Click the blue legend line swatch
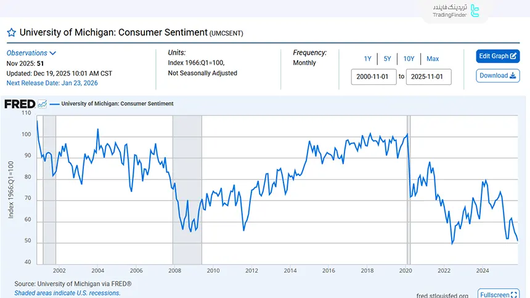Screen dimensions: 530x298 tap(54, 104)
